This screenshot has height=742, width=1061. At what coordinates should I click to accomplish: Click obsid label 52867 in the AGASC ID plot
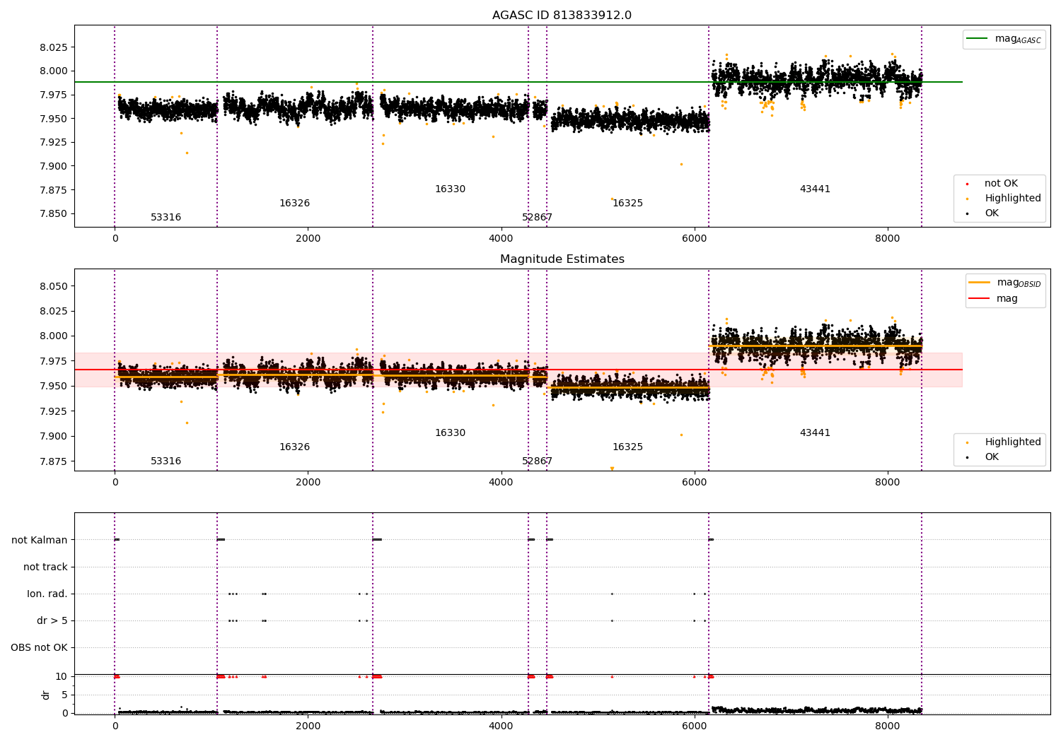[537, 218]
